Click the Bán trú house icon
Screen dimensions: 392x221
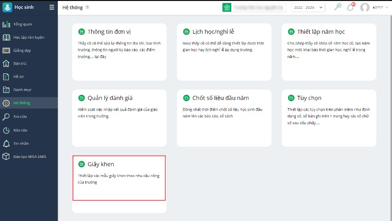6,64
